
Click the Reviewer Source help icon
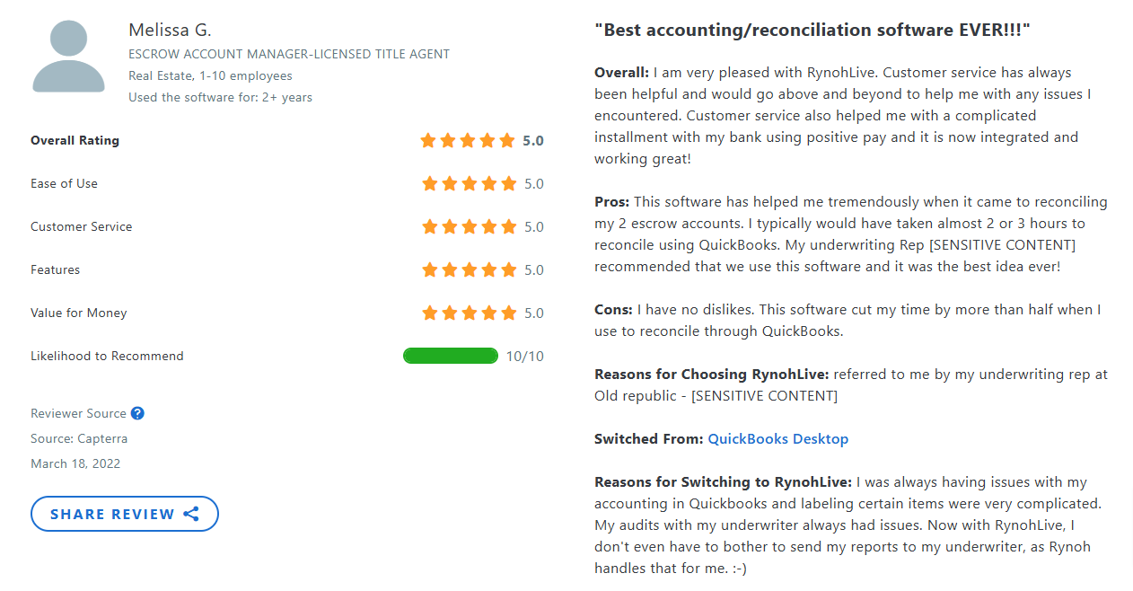pyautogui.click(x=137, y=413)
